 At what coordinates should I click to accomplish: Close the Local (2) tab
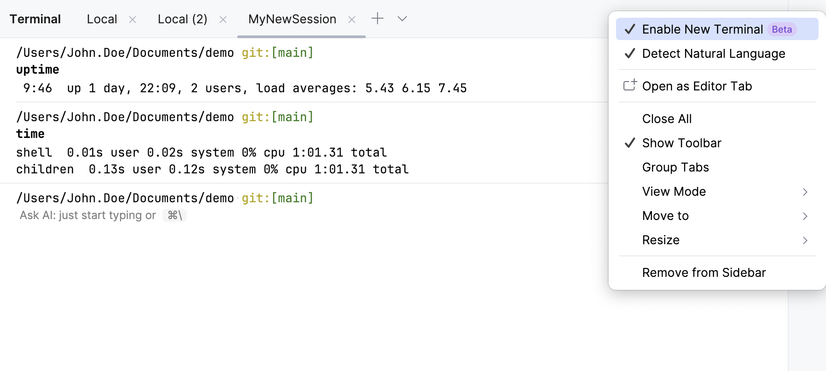point(223,20)
